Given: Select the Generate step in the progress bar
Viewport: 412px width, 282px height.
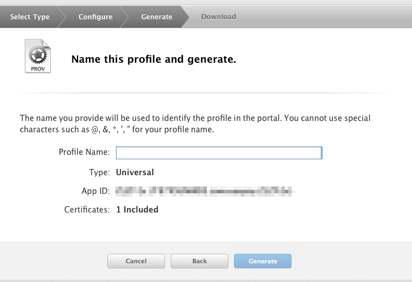Looking at the screenshot, I should coord(157,17).
